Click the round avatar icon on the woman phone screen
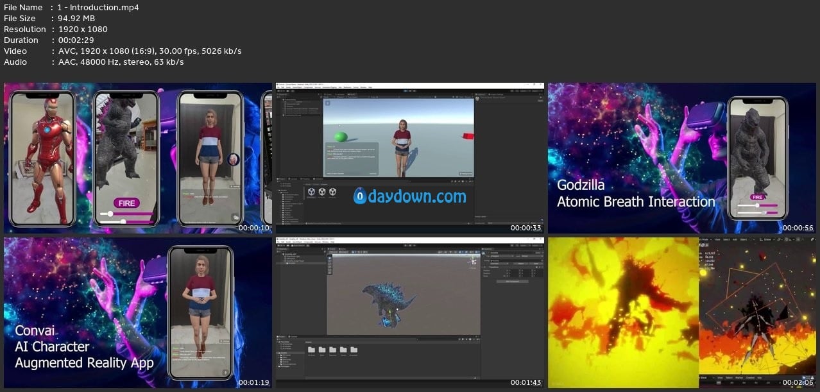820x392 pixels. pyautogui.click(x=232, y=159)
